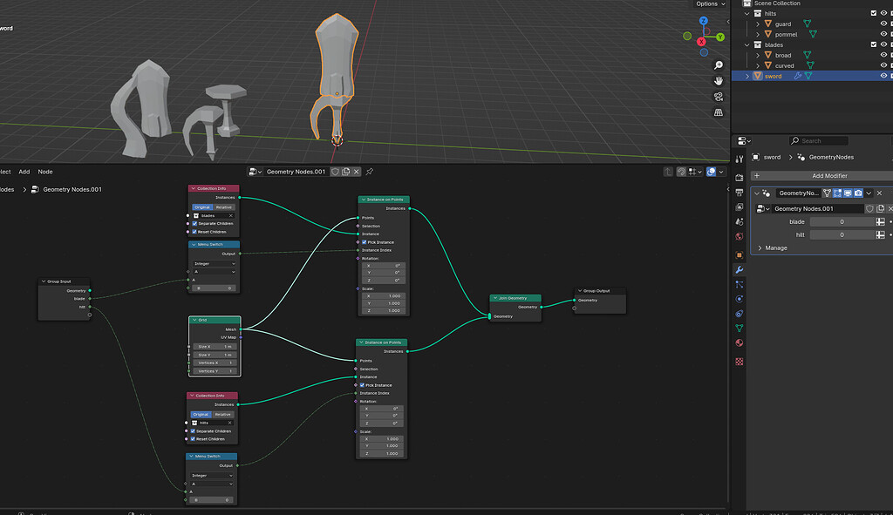The image size is (893, 515).
Task: Open modifier extra options dropdown arrow
Action: (869, 193)
